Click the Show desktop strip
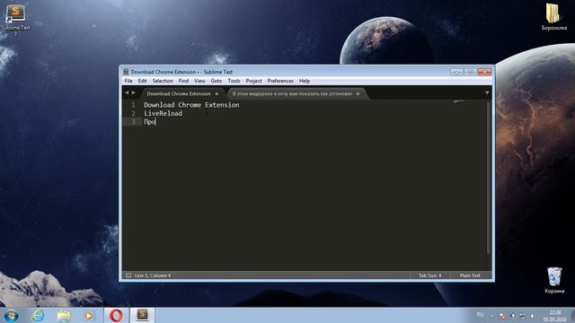Screen dimensions: 575x323 [x=572, y=315]
